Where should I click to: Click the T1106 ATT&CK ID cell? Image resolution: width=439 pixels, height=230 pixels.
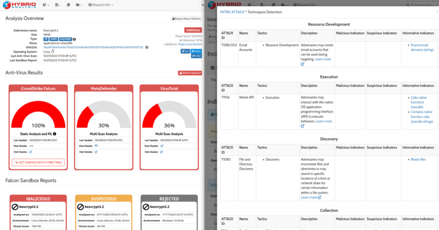(x=229, y=112)
